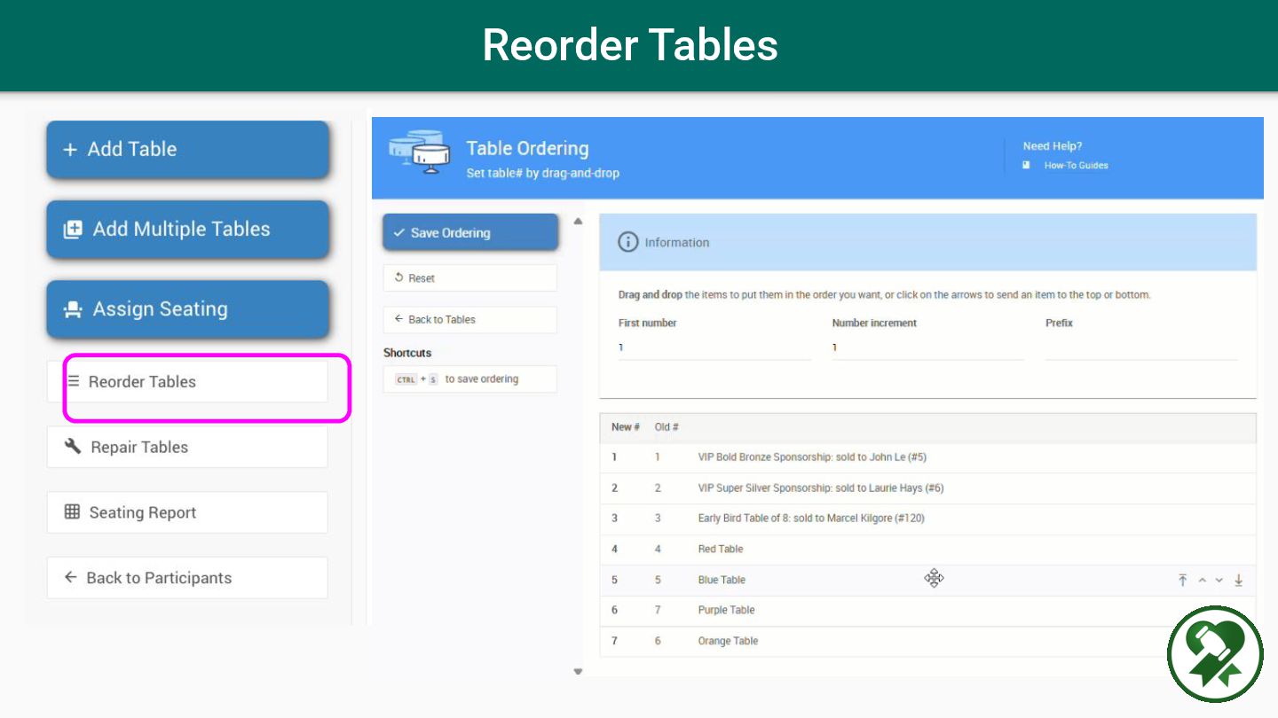
Task: Select the VIP Super Silver Sponsorship row
Action: [x=927, y=488]
